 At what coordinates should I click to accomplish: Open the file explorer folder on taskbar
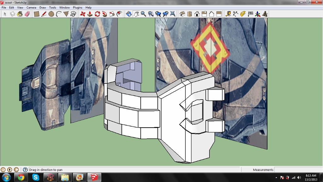pos(65,177)
